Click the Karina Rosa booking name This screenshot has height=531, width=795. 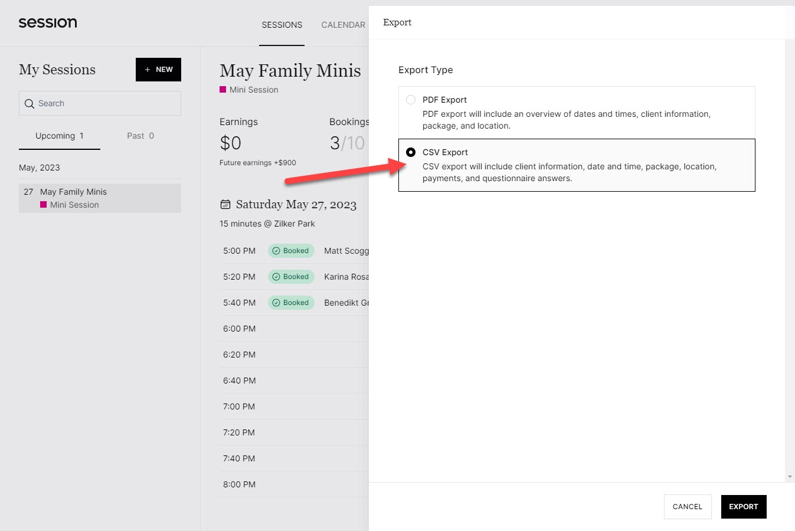click(x=346, y=277)
